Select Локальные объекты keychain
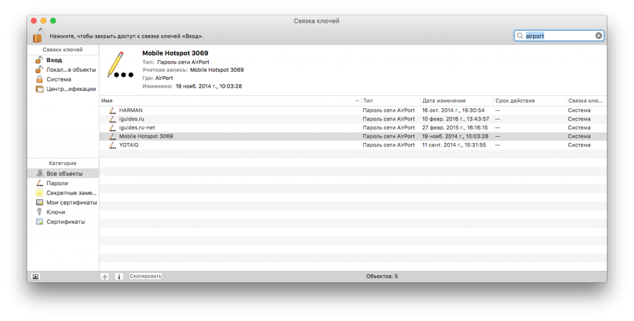634x321 pixels. tap(71, 70)
